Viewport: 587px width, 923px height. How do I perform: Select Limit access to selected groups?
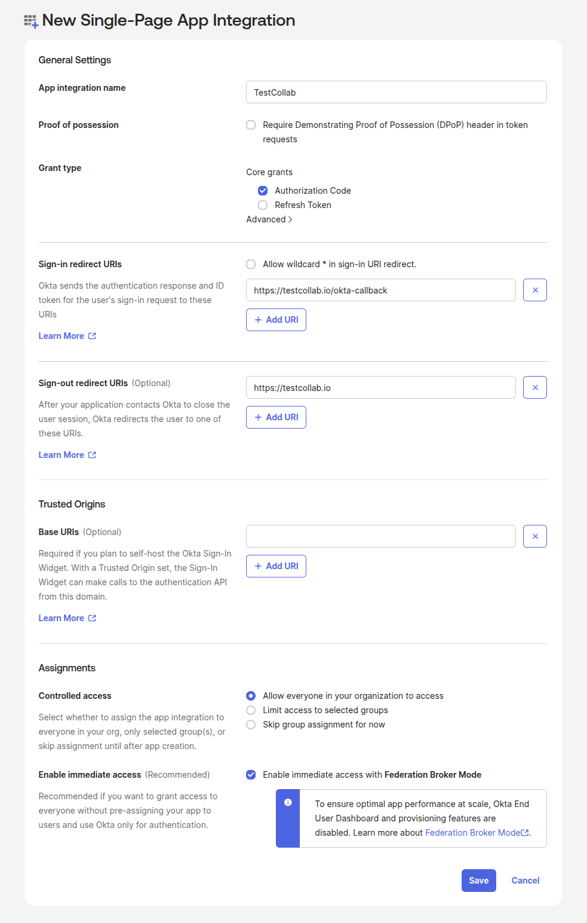[x=251, y=710]
